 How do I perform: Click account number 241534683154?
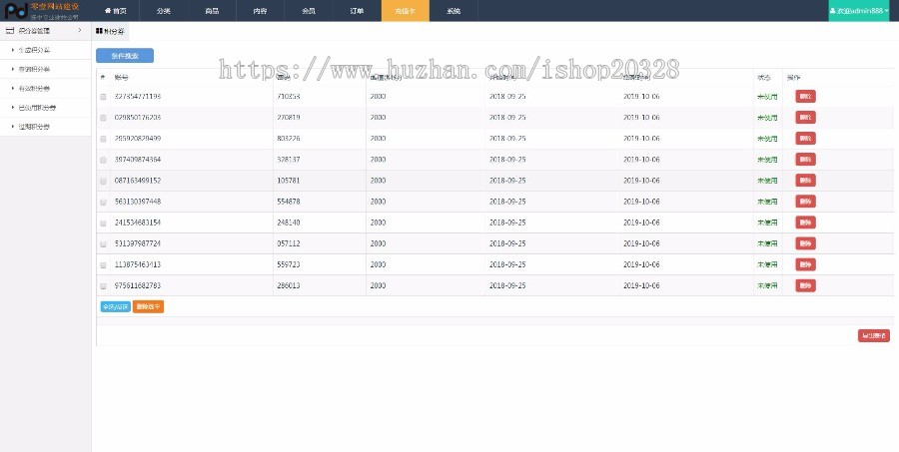[138, 223]
